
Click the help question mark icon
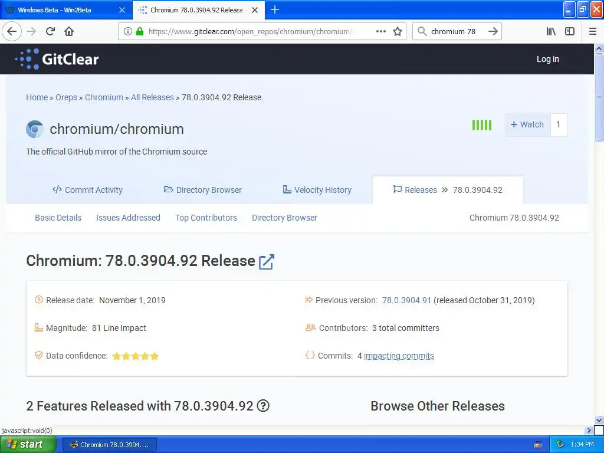[263, 406]
